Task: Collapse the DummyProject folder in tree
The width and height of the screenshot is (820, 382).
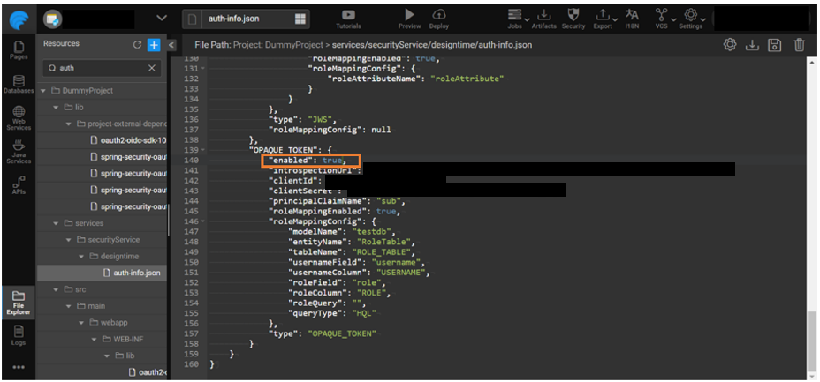Action: [x=44, y=91]
